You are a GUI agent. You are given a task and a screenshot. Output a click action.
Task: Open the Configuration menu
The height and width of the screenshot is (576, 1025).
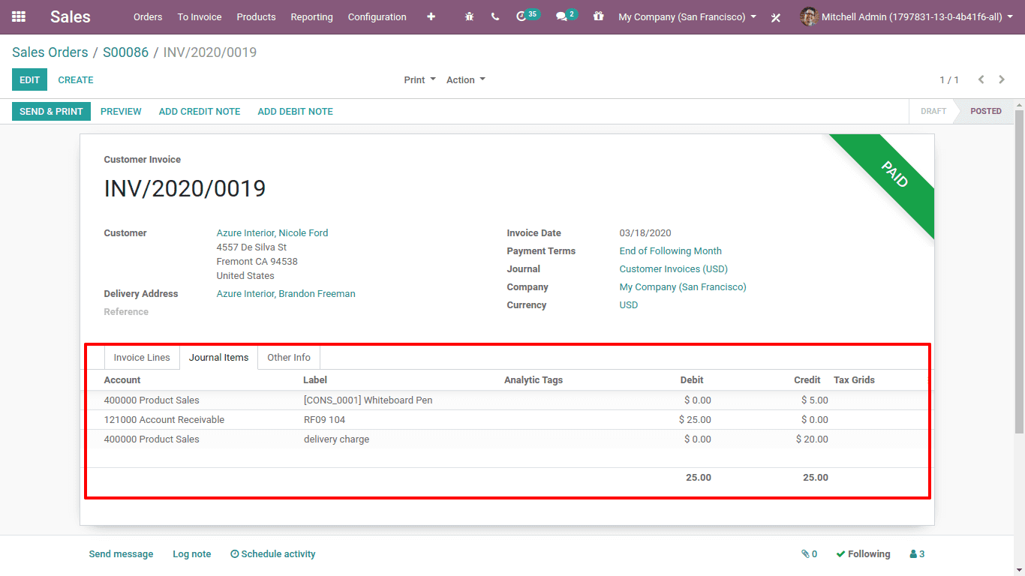point(377,16)
